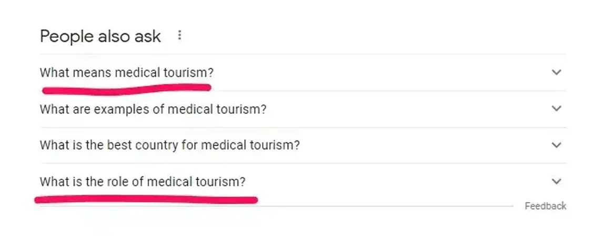595x238 pixels.
Task: Open "What is the role of medical tourism?"
Action: (x=142, y=182)
